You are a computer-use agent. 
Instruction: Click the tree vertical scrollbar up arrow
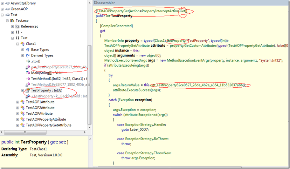click(90, 3)
